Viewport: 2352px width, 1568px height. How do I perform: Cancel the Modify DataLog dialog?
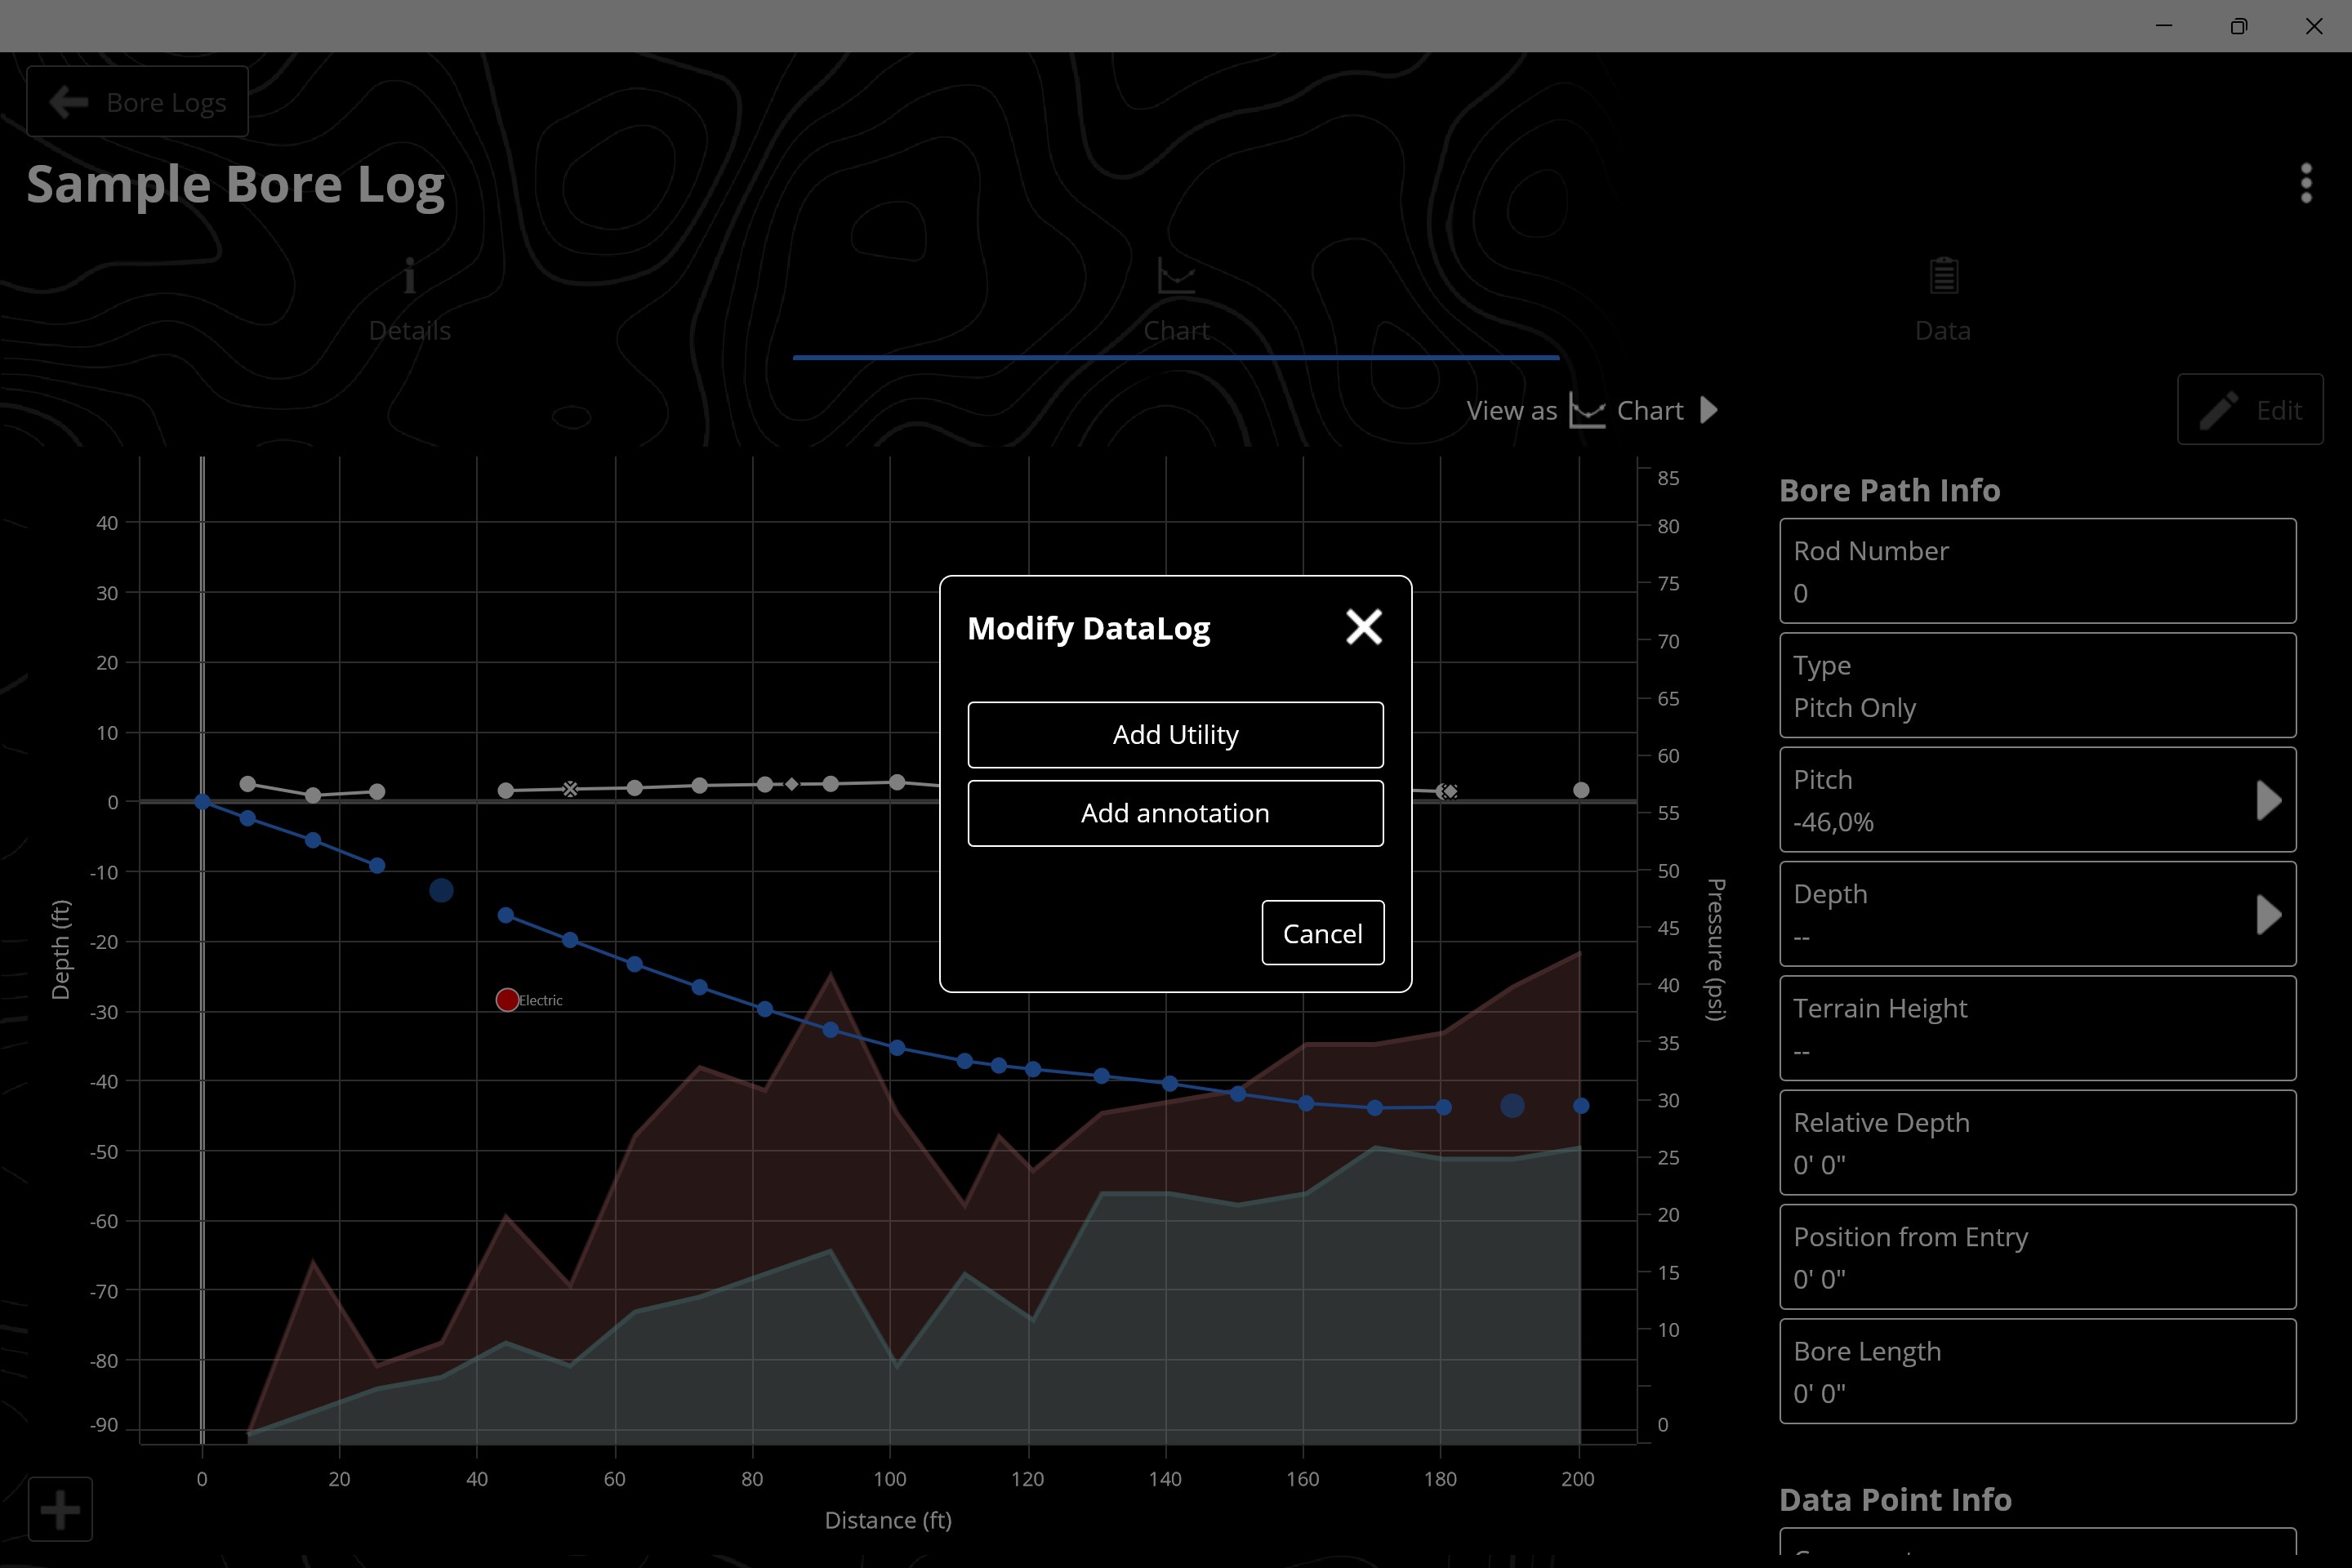1322,933
